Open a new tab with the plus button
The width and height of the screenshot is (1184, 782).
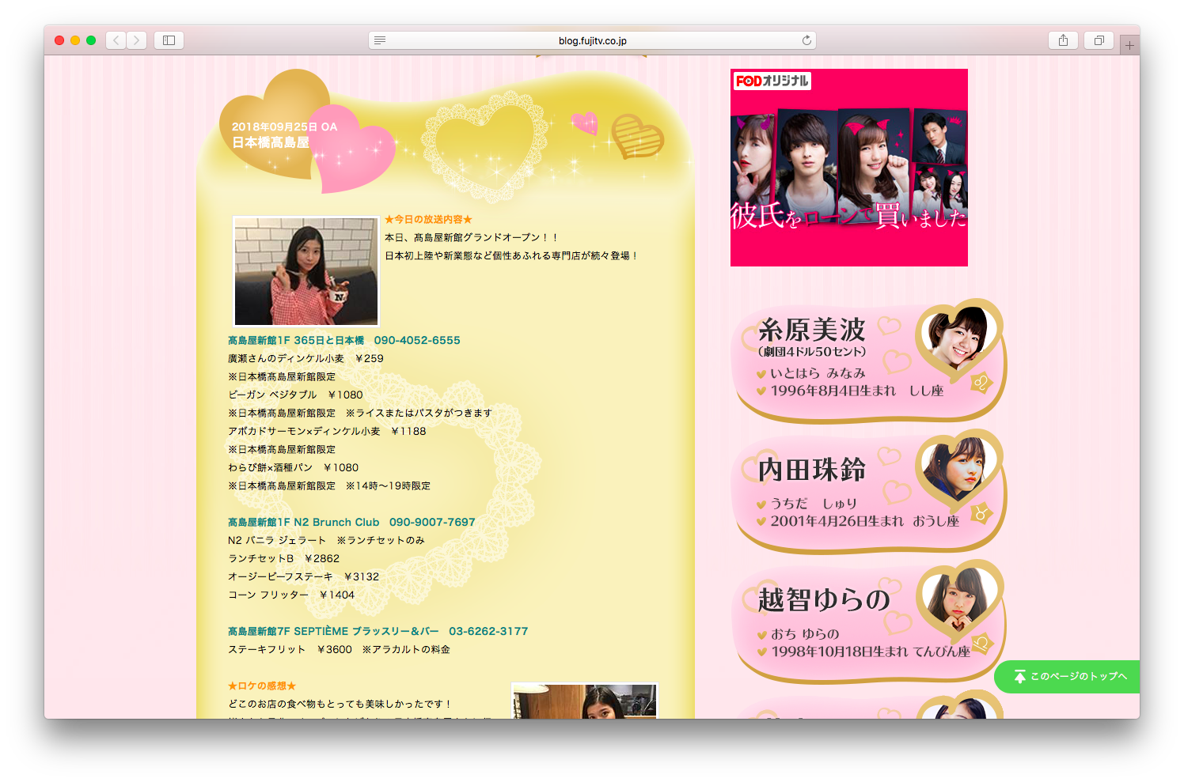[x=1129, y=45]
